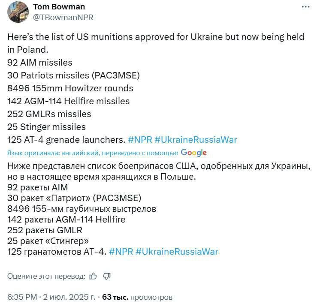Viewport: 317px width, 307px height.
Task: Click the 2 июл. 2025 г. date
Action: [69, 297]
